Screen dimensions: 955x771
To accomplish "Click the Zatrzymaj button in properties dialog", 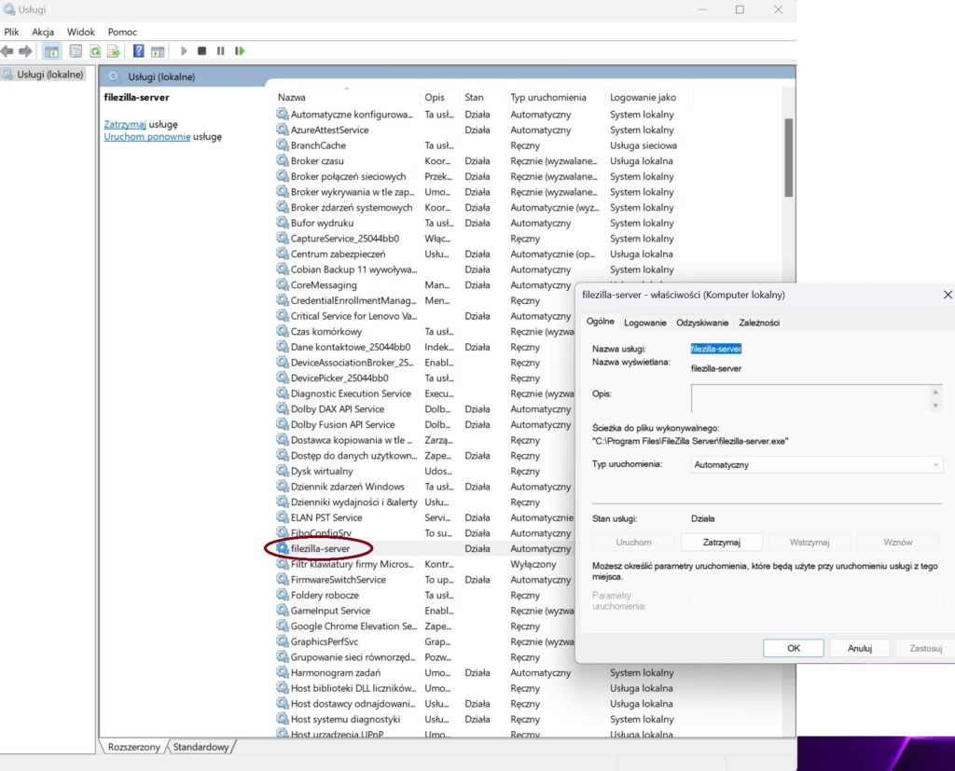I will pos(721,542).
